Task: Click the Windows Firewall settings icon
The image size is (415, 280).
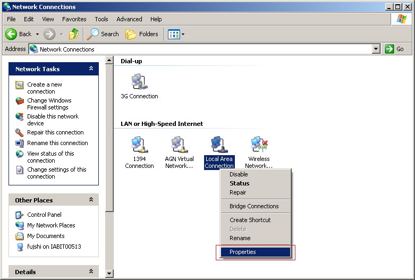Action: coord(20,101)
